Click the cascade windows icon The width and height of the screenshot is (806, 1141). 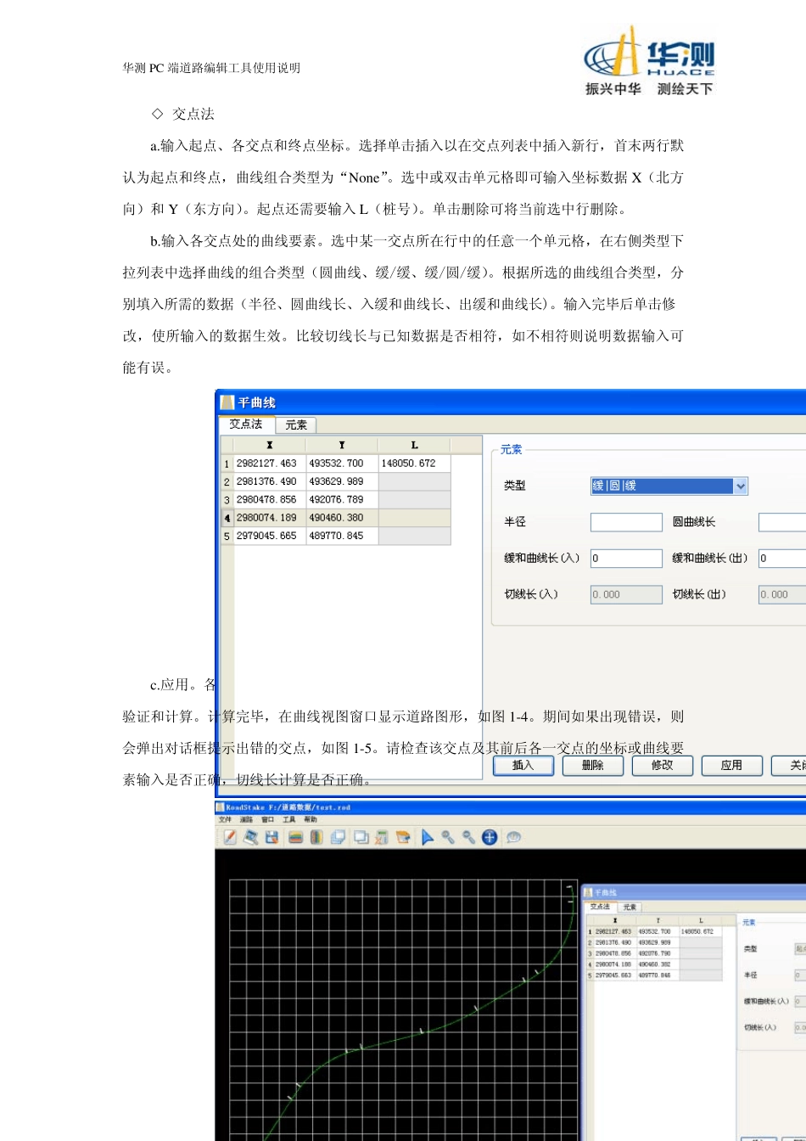tap(338, 837)
